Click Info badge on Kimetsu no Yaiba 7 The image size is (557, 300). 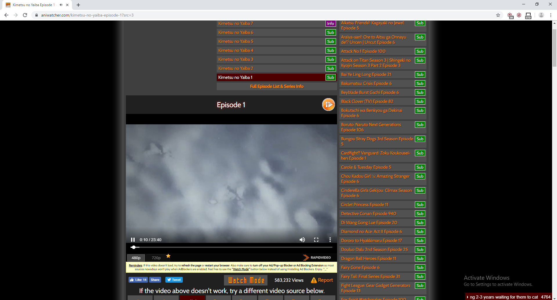330,23
